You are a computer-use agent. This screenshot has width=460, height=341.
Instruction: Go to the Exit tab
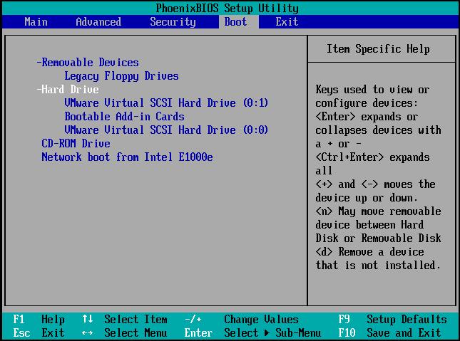(287, 22)
